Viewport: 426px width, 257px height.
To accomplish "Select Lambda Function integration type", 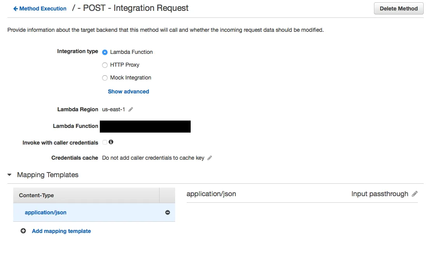I will pos(105,52).
